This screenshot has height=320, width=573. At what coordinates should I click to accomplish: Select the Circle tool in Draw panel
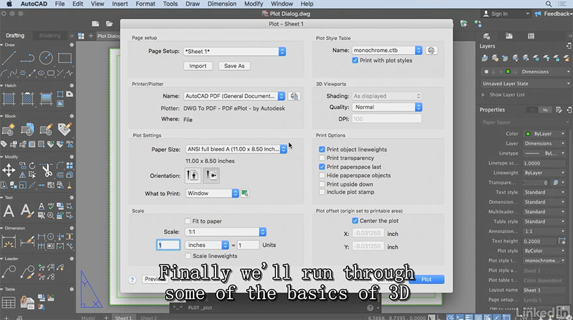pyautogui.click(x=46, y=58)
